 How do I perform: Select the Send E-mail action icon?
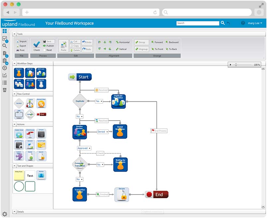tap(41, 145)
